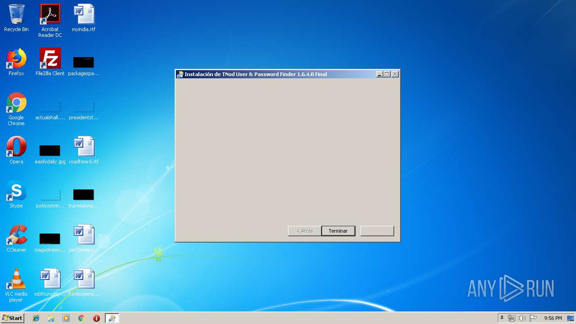The image size is (576, 324).
Task: Select the installer taskbar button
Action: [112, 318]
